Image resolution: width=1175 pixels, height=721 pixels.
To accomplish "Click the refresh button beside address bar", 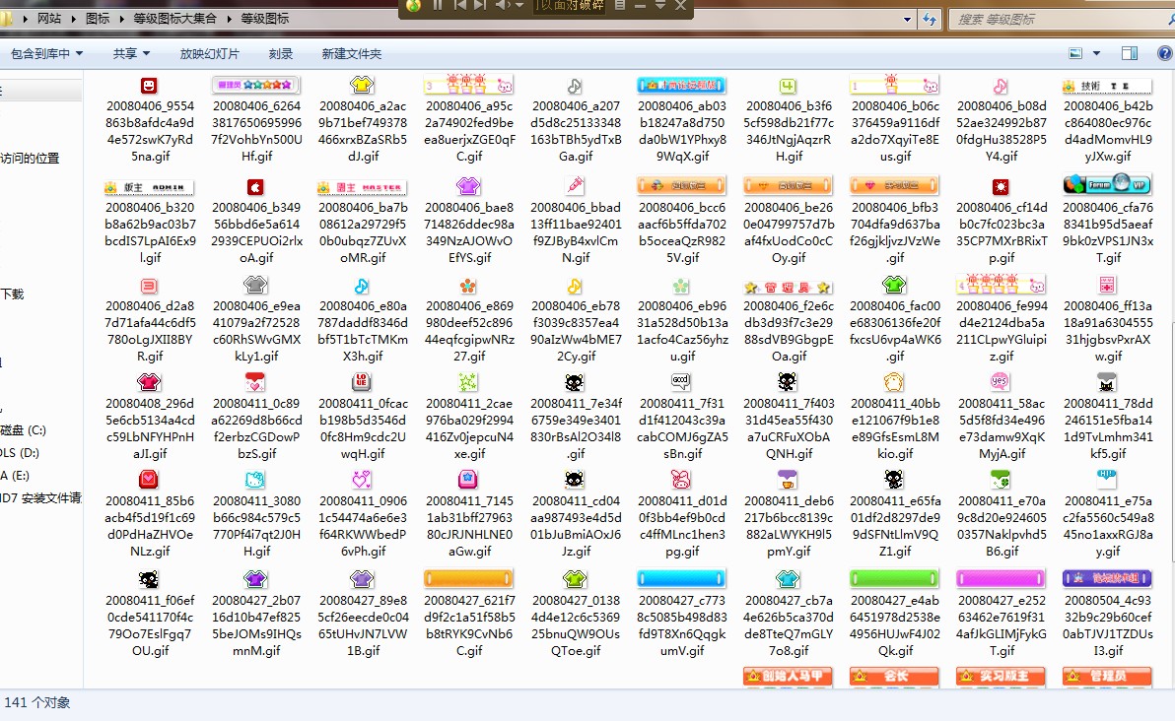I will [x=929, y=19].
